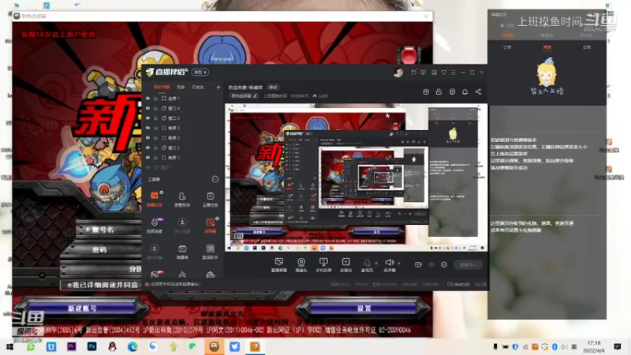Open the 房管助手 room manager tool
Viewport: 631px width, 355px height.
pos(182,200)
